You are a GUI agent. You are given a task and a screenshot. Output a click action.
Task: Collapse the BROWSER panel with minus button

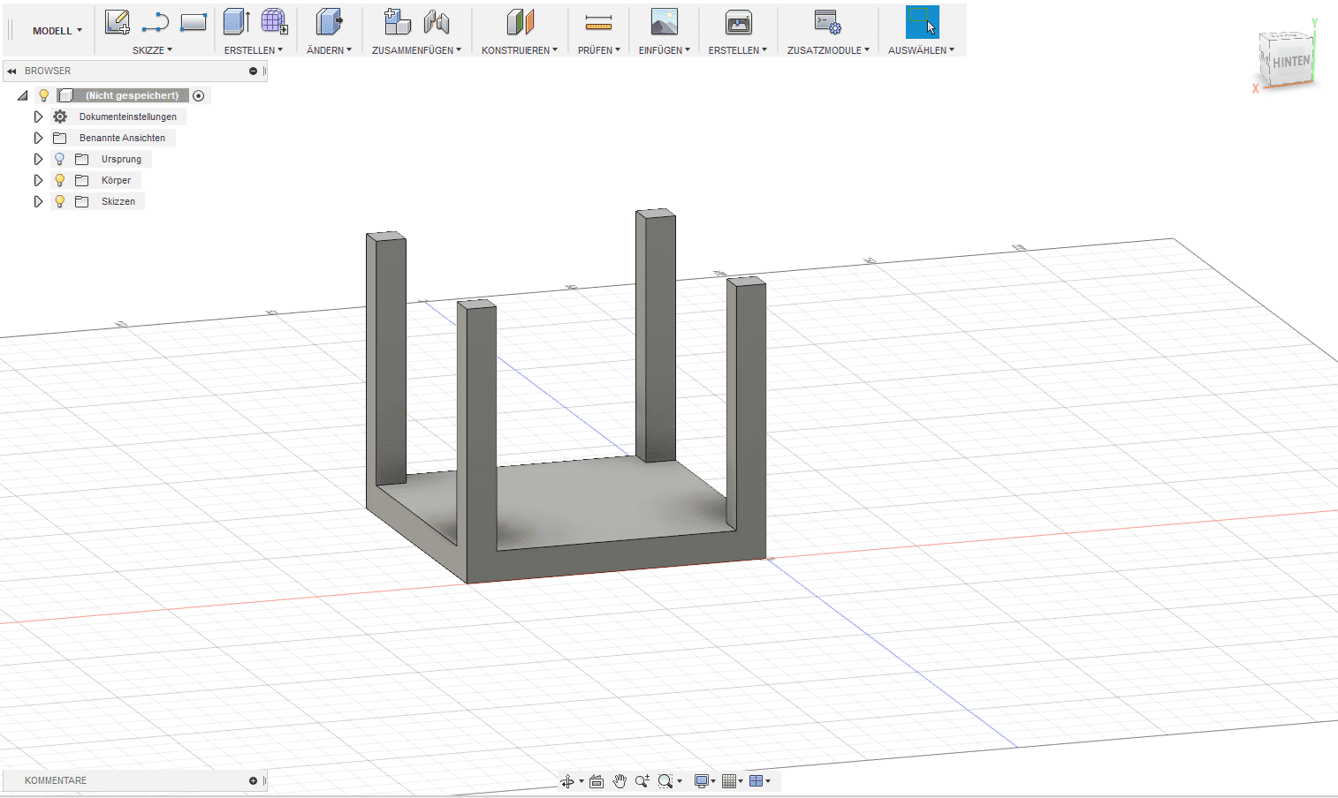tap(253, 71)
